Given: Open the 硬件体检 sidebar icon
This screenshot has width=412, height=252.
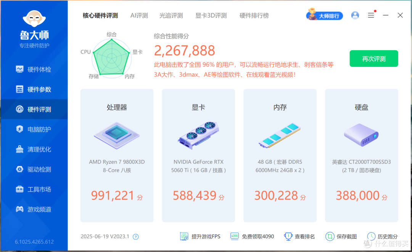Looking at the screenshot, I should [19, 69].
